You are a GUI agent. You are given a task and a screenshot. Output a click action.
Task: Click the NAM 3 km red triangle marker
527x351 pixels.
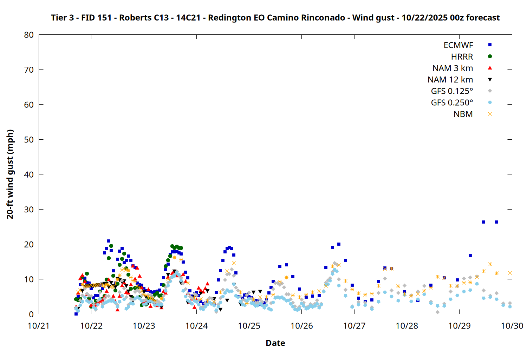(x=490, y=68)
